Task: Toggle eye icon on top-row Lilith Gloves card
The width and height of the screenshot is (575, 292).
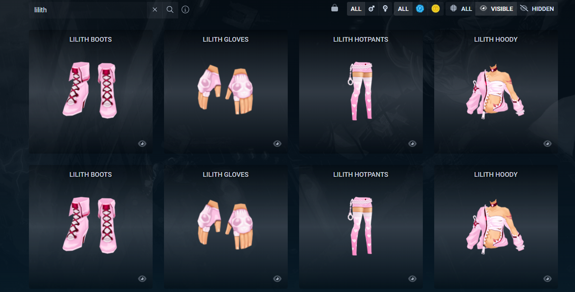Action: pyautogui.click(x=277, y=144)
